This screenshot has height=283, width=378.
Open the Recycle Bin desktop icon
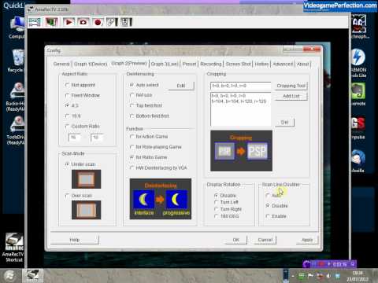click(x=17, y=61)
